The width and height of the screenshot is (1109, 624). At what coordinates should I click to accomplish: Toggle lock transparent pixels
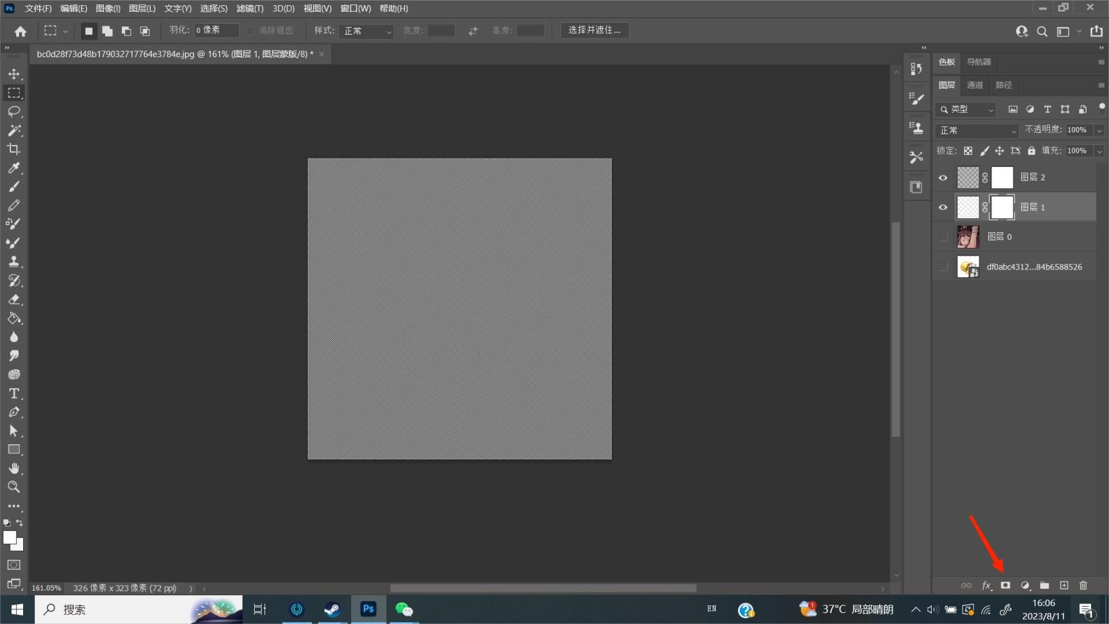[x=968, y=151]
